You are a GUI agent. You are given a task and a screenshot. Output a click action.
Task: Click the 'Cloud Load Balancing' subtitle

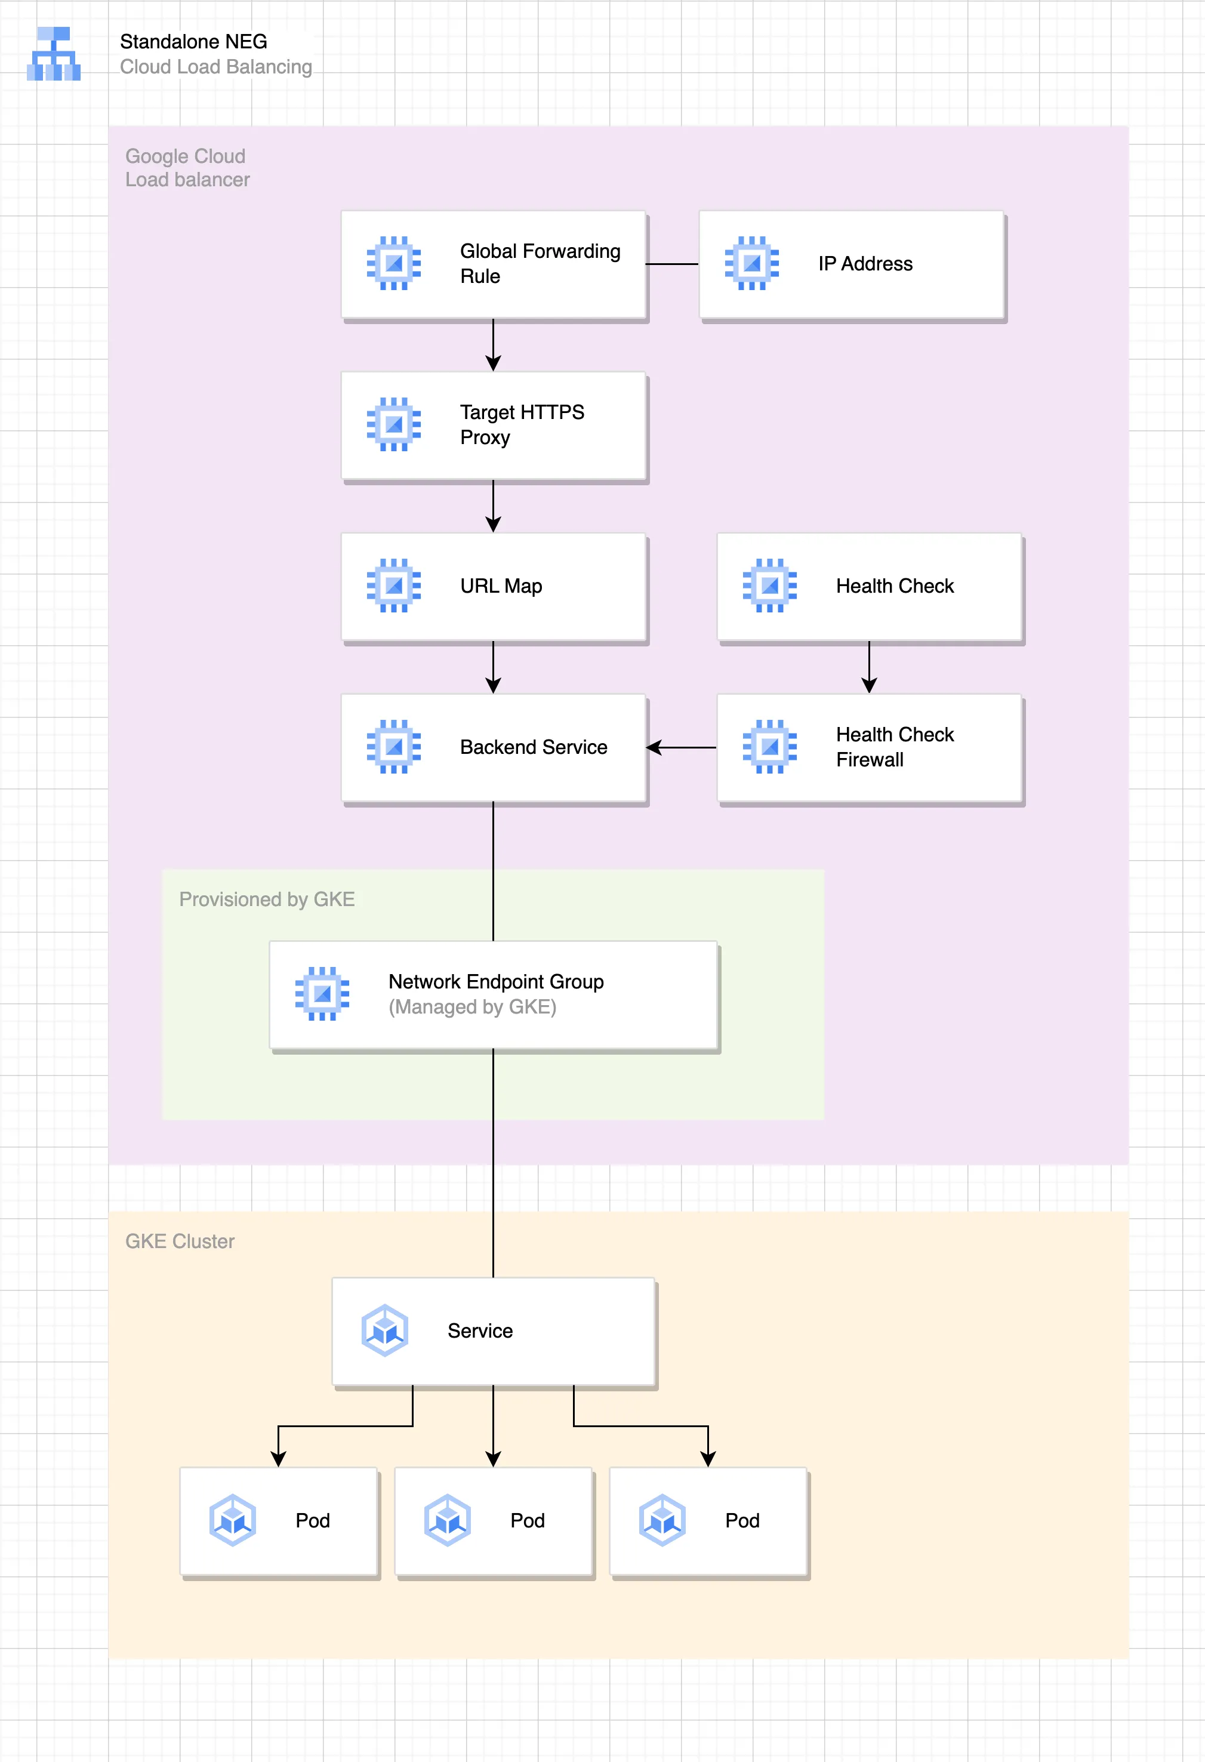[216, 67]
